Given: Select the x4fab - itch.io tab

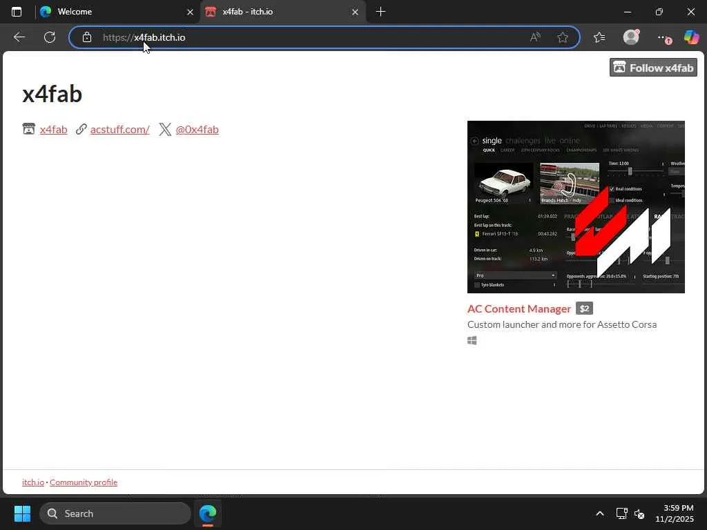Looking at the screenshot, I should tap(282, 12).
